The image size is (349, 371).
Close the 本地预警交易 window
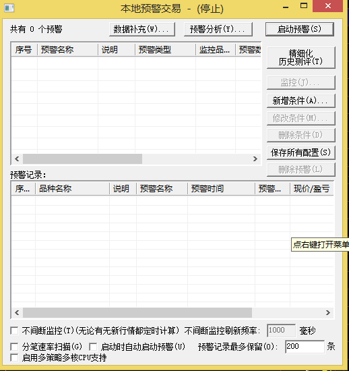coord(327,6)
